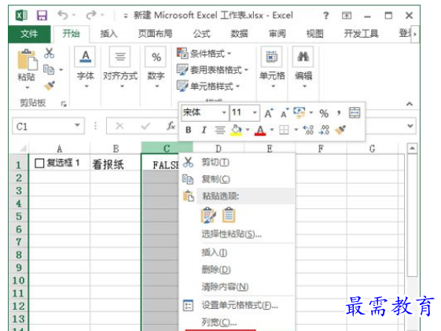Open the 编辑 editing group
Viewport: 441px width, 331px height.
303,68
